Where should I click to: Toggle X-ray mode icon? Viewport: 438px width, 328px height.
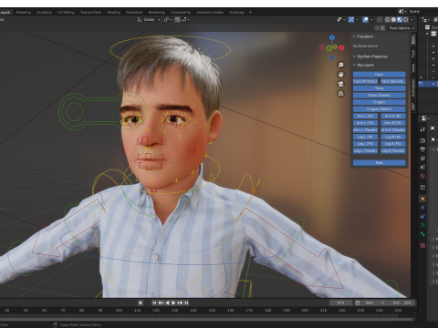pos(380,20)
